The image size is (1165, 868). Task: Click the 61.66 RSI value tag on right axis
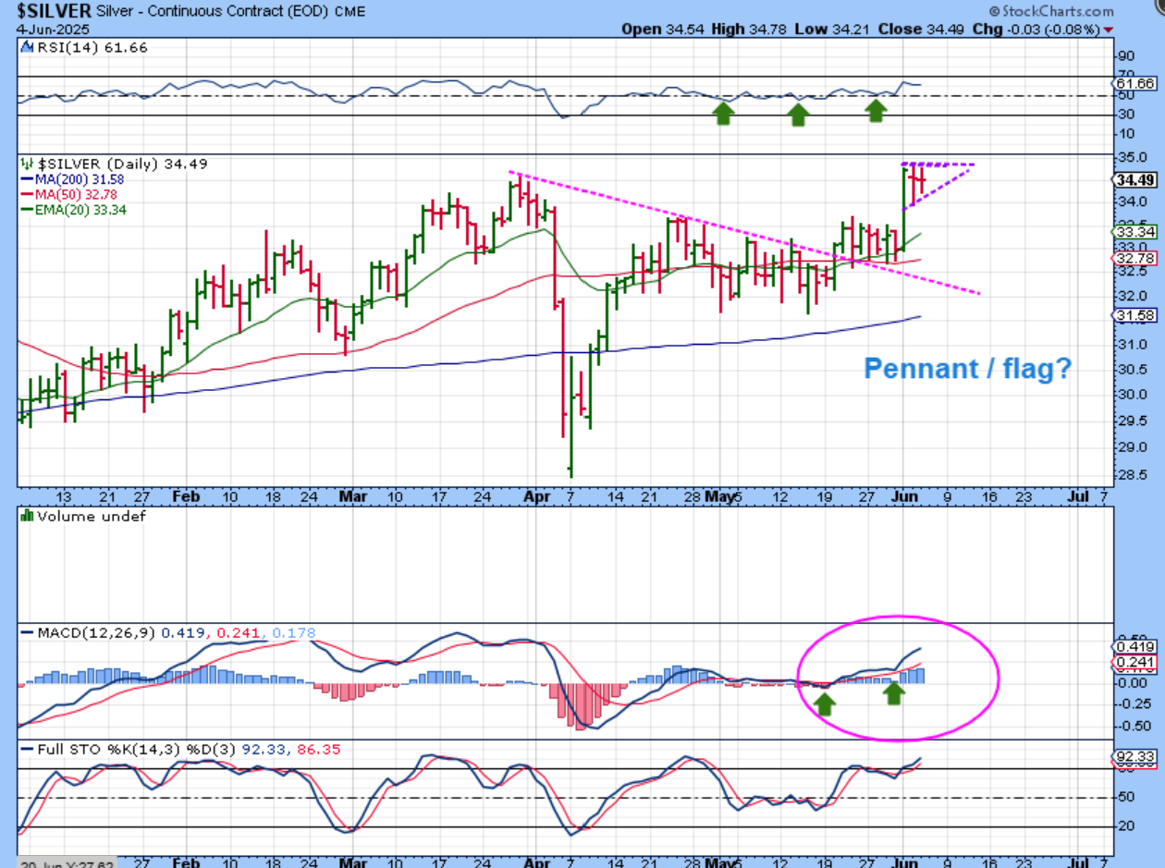1136,83
